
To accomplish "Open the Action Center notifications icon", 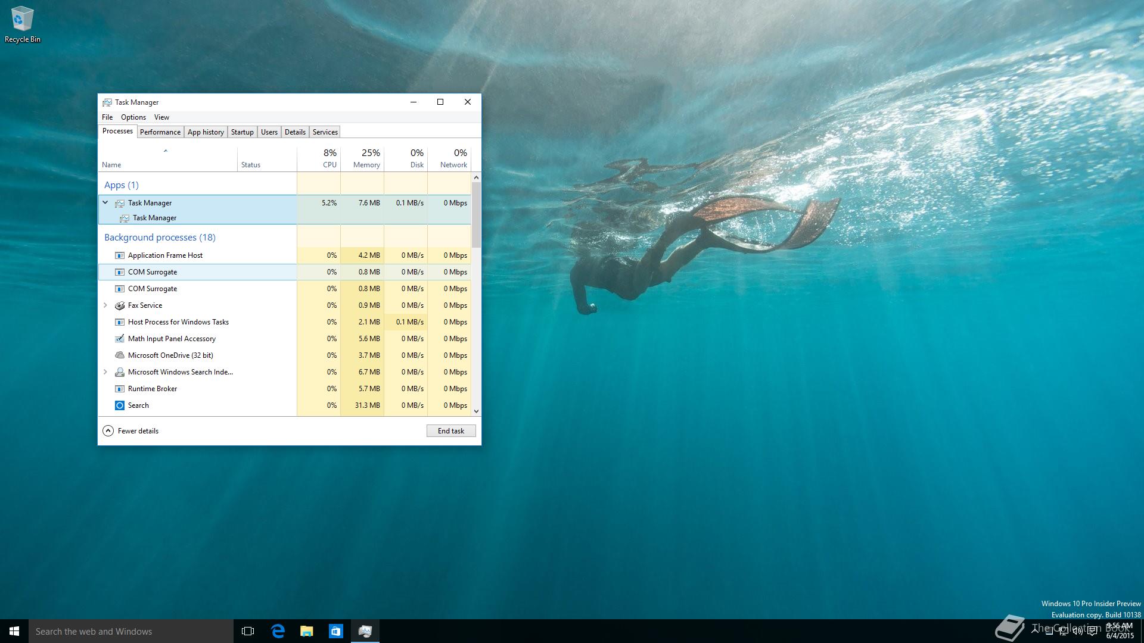I will [1092, 632].
